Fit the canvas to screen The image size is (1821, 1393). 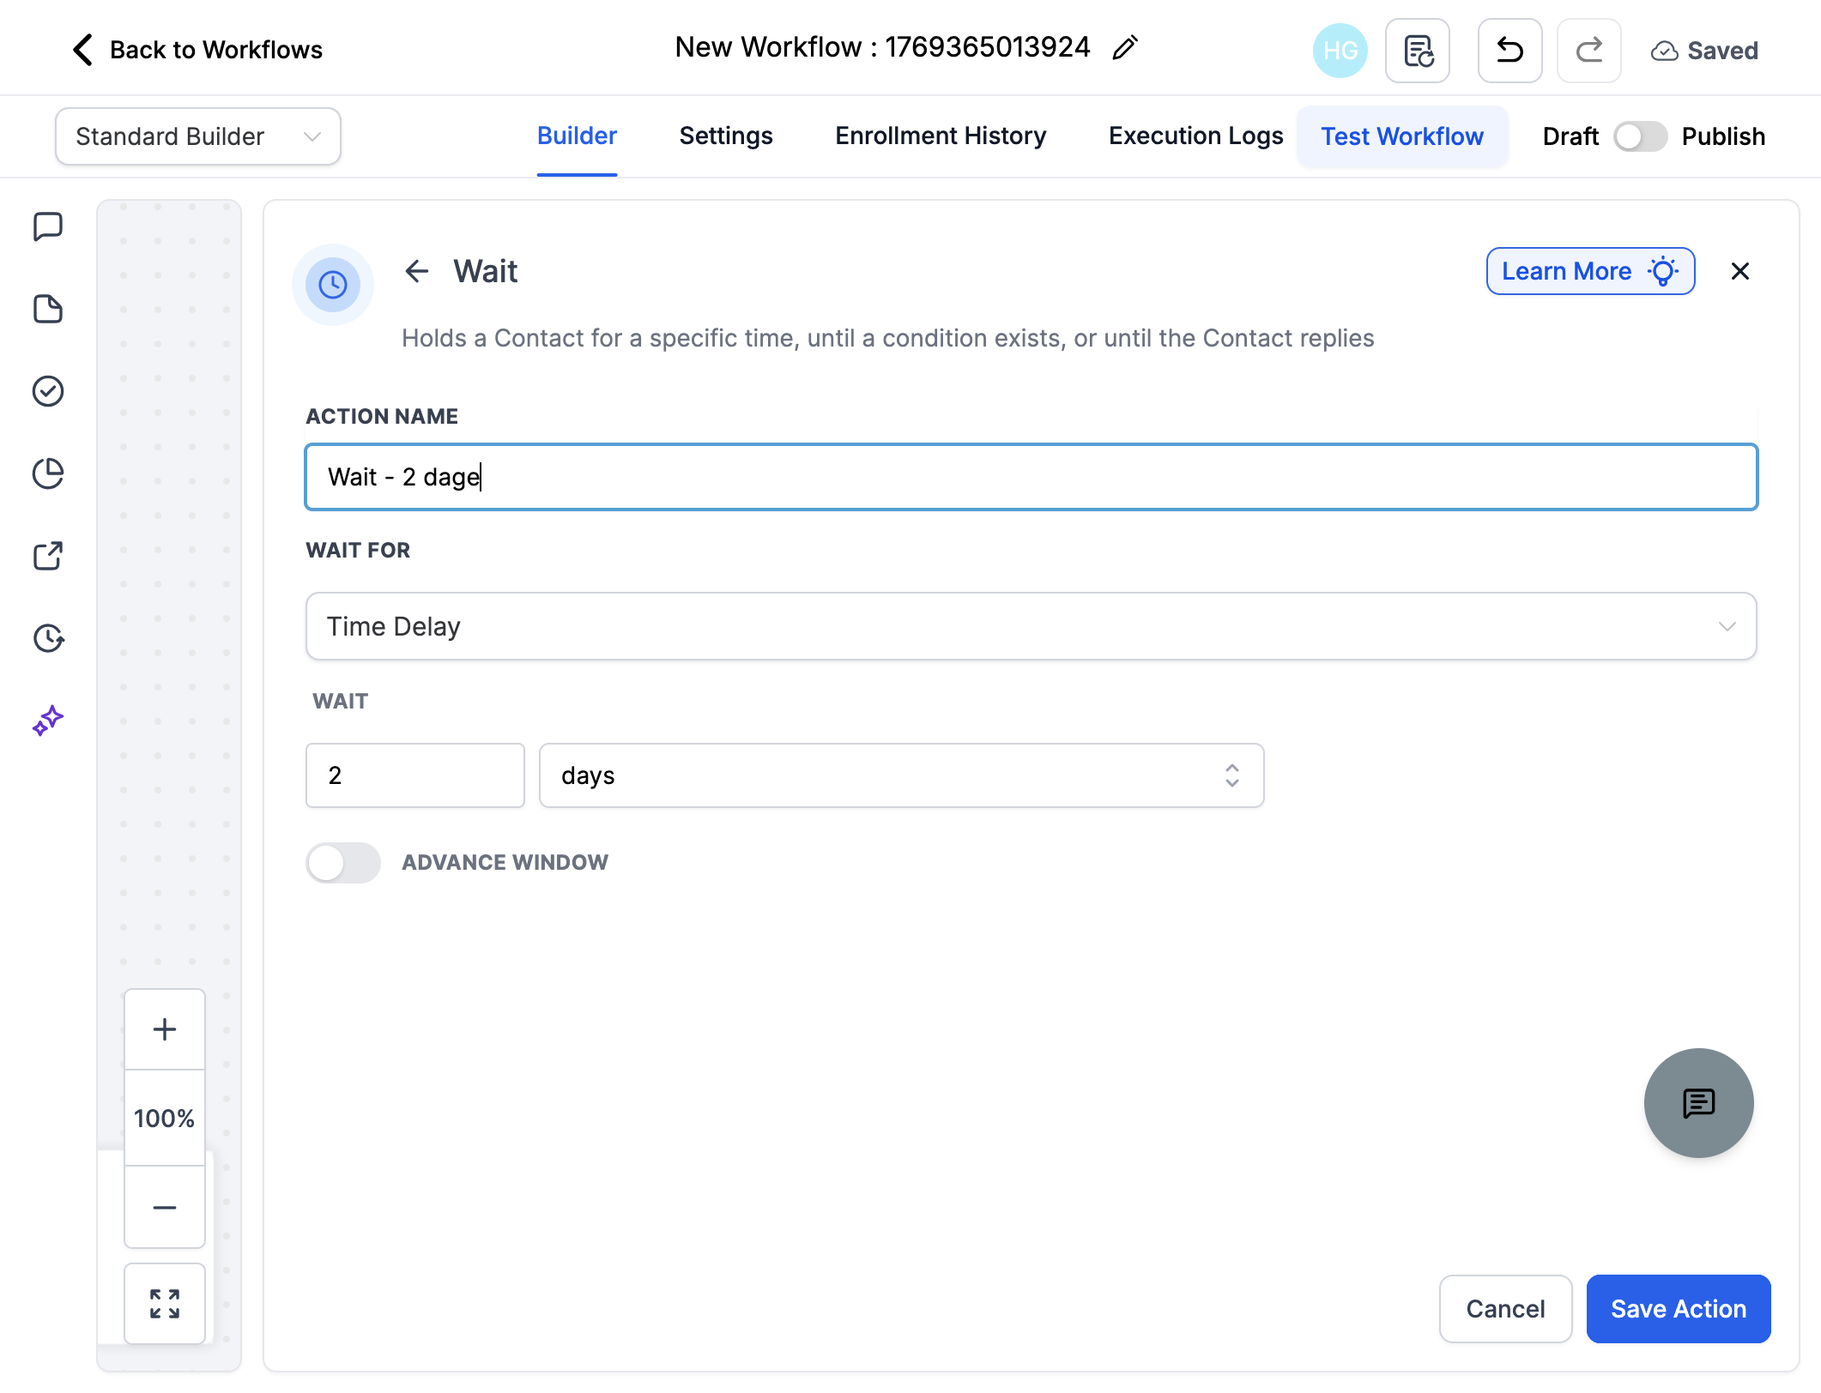(x=165, y=1304)
